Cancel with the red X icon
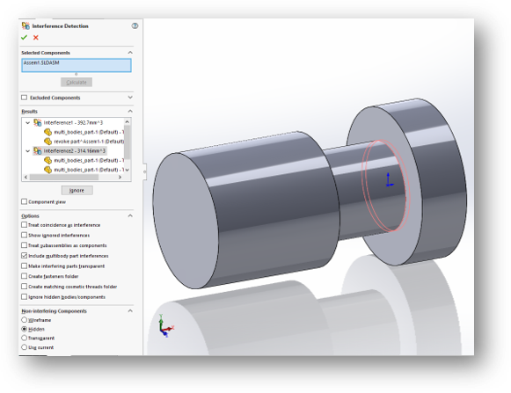 pyautogui.click(x=36, y=38)
